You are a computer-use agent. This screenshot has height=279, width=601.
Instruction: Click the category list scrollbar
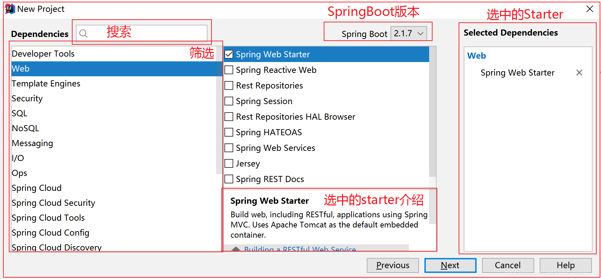(x=219, y=110)
